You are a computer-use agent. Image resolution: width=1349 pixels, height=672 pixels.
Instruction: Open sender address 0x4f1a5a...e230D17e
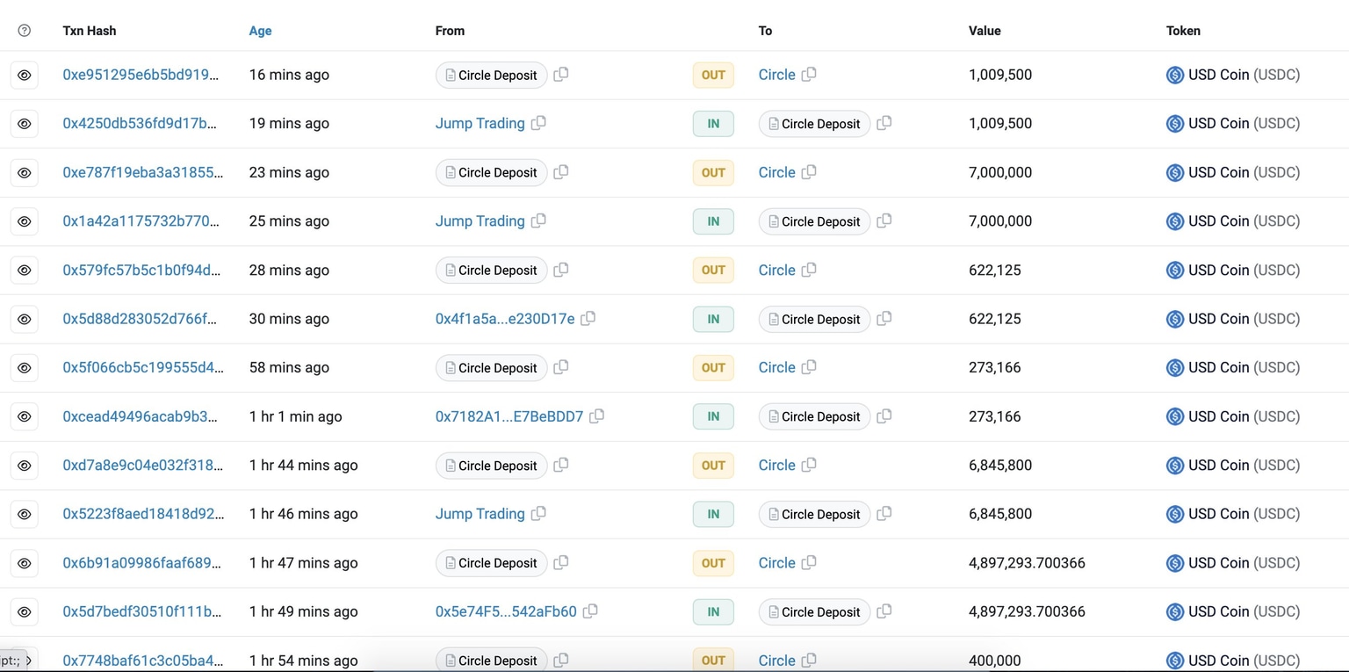click(x=505, y=319)
